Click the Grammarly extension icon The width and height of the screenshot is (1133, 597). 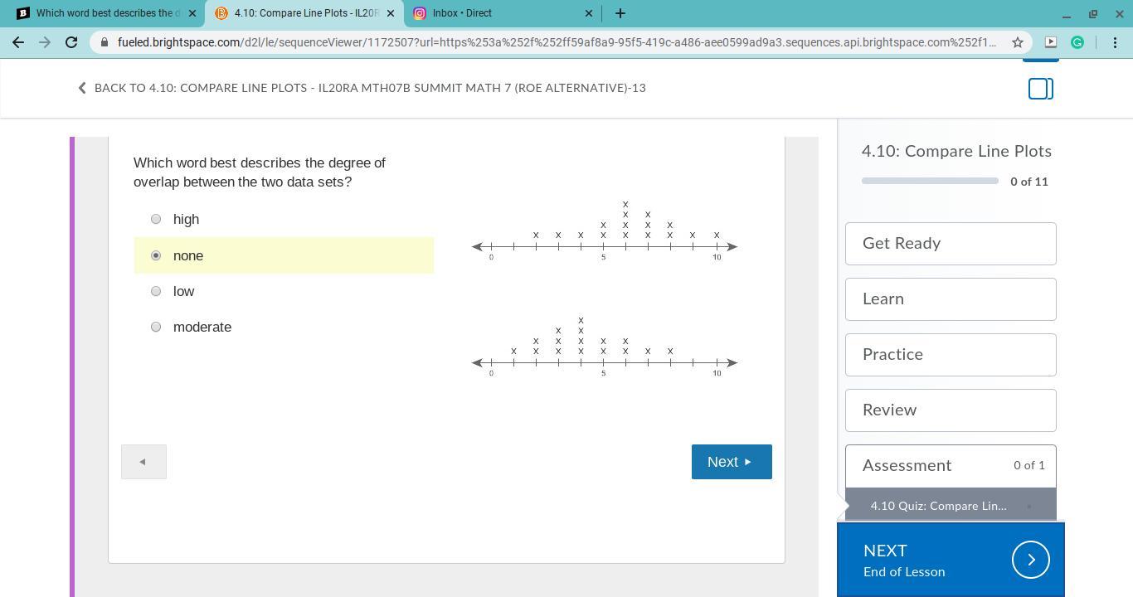point(1077,42)
